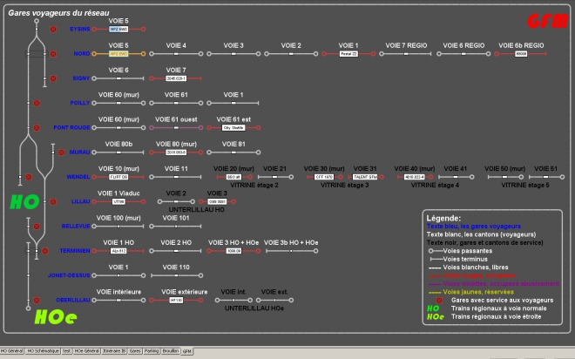Click the VOIE 3b HO + HOe track
The image size is (575, 359).
(291, 251)
